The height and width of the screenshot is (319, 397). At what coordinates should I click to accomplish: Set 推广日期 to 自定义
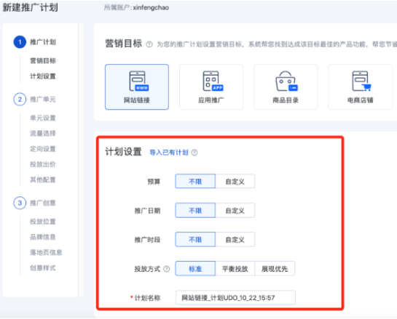coord(235,211)
